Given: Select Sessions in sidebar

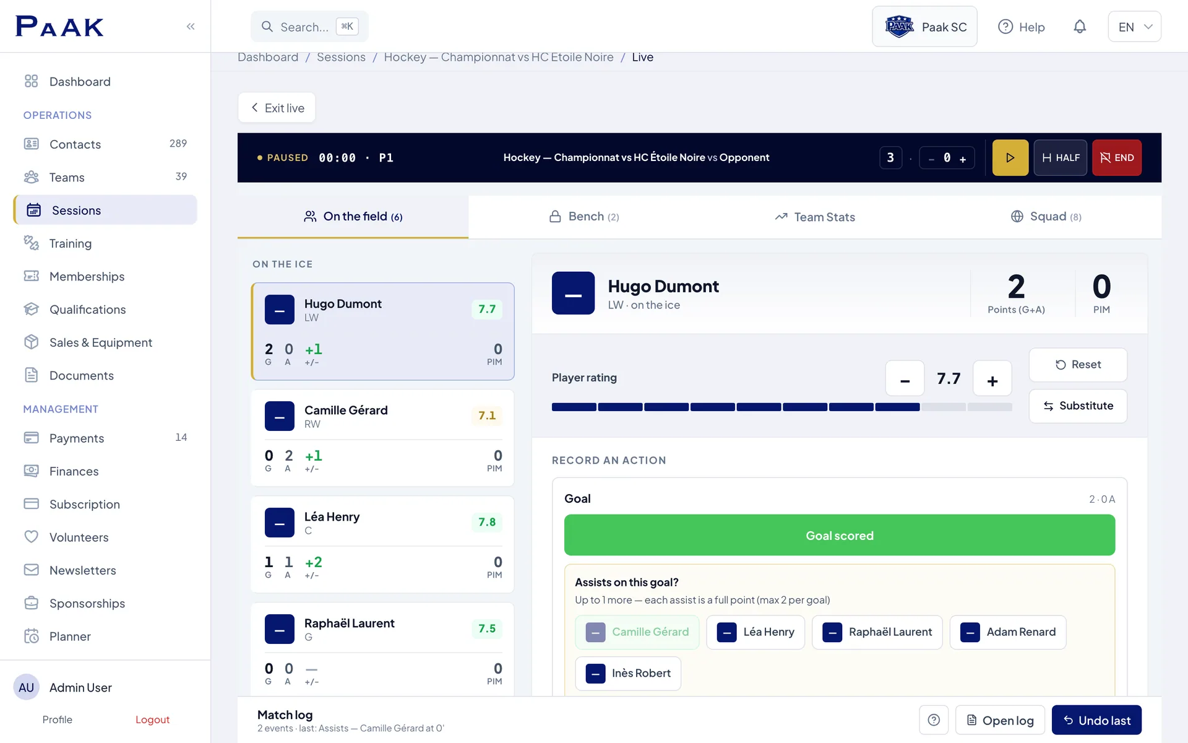Looking at the screenshot, I should (105, 210).
